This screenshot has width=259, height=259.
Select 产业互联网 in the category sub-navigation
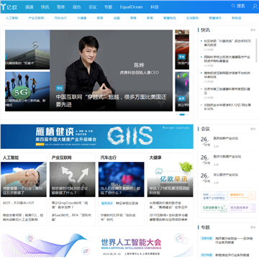click(x=36, y=18)
